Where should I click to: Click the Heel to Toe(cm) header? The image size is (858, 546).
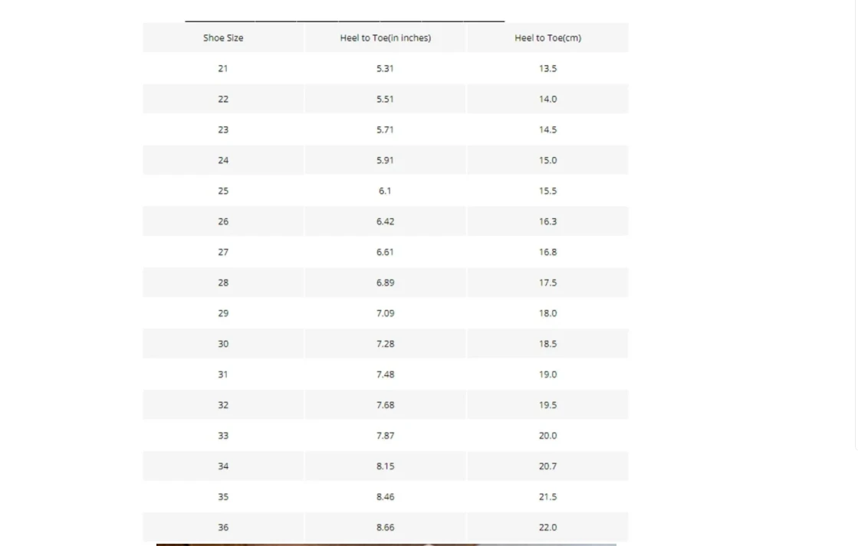[547, 38]
